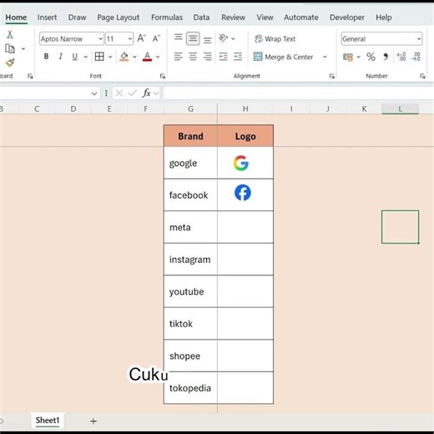This screenshot has width=434, height=434.
Task: Expand accounting format dropdown arrow
Action: tap(358, 57)
